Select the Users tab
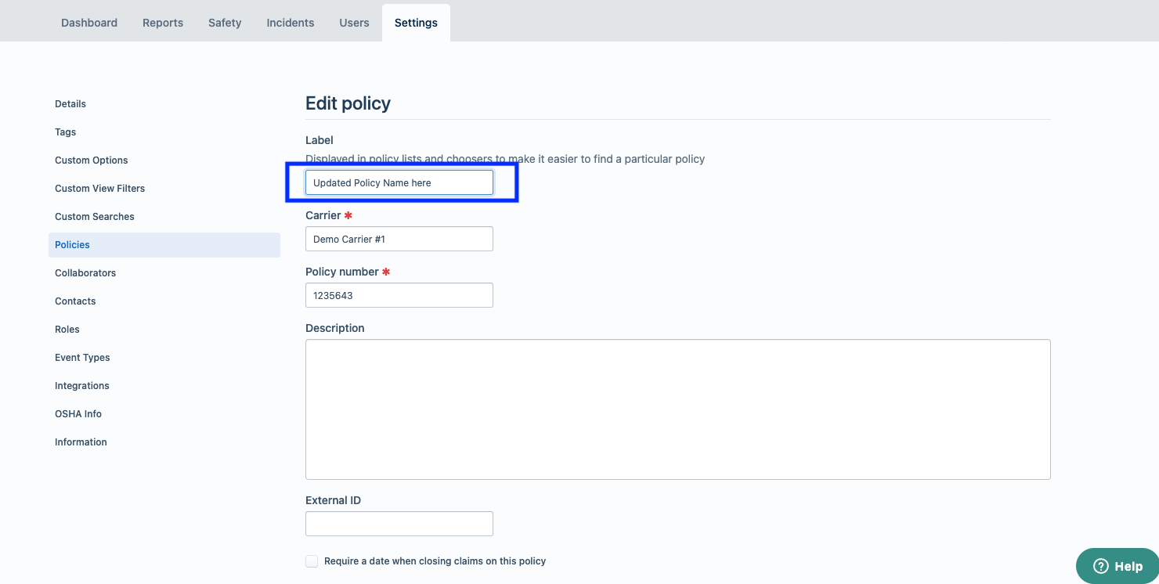 tap(354, 23)
